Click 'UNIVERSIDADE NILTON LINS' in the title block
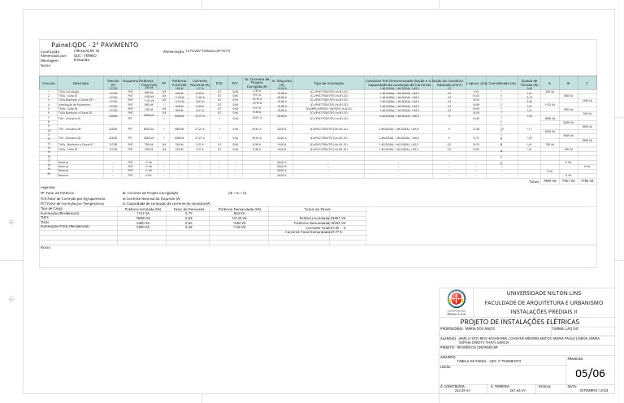This screenshot has width=624, height=403. coord(544,292)
